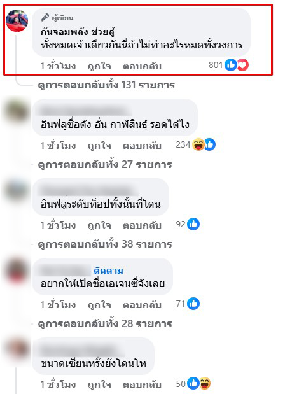Open the reaction icons beside the 801 count
The image size is (292, 394).
point(237,65)
